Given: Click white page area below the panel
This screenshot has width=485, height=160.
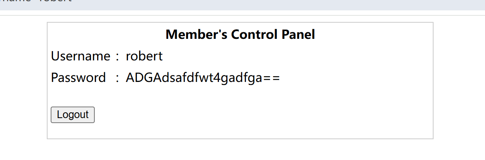Looking at the screenshot, I should 240,150.
